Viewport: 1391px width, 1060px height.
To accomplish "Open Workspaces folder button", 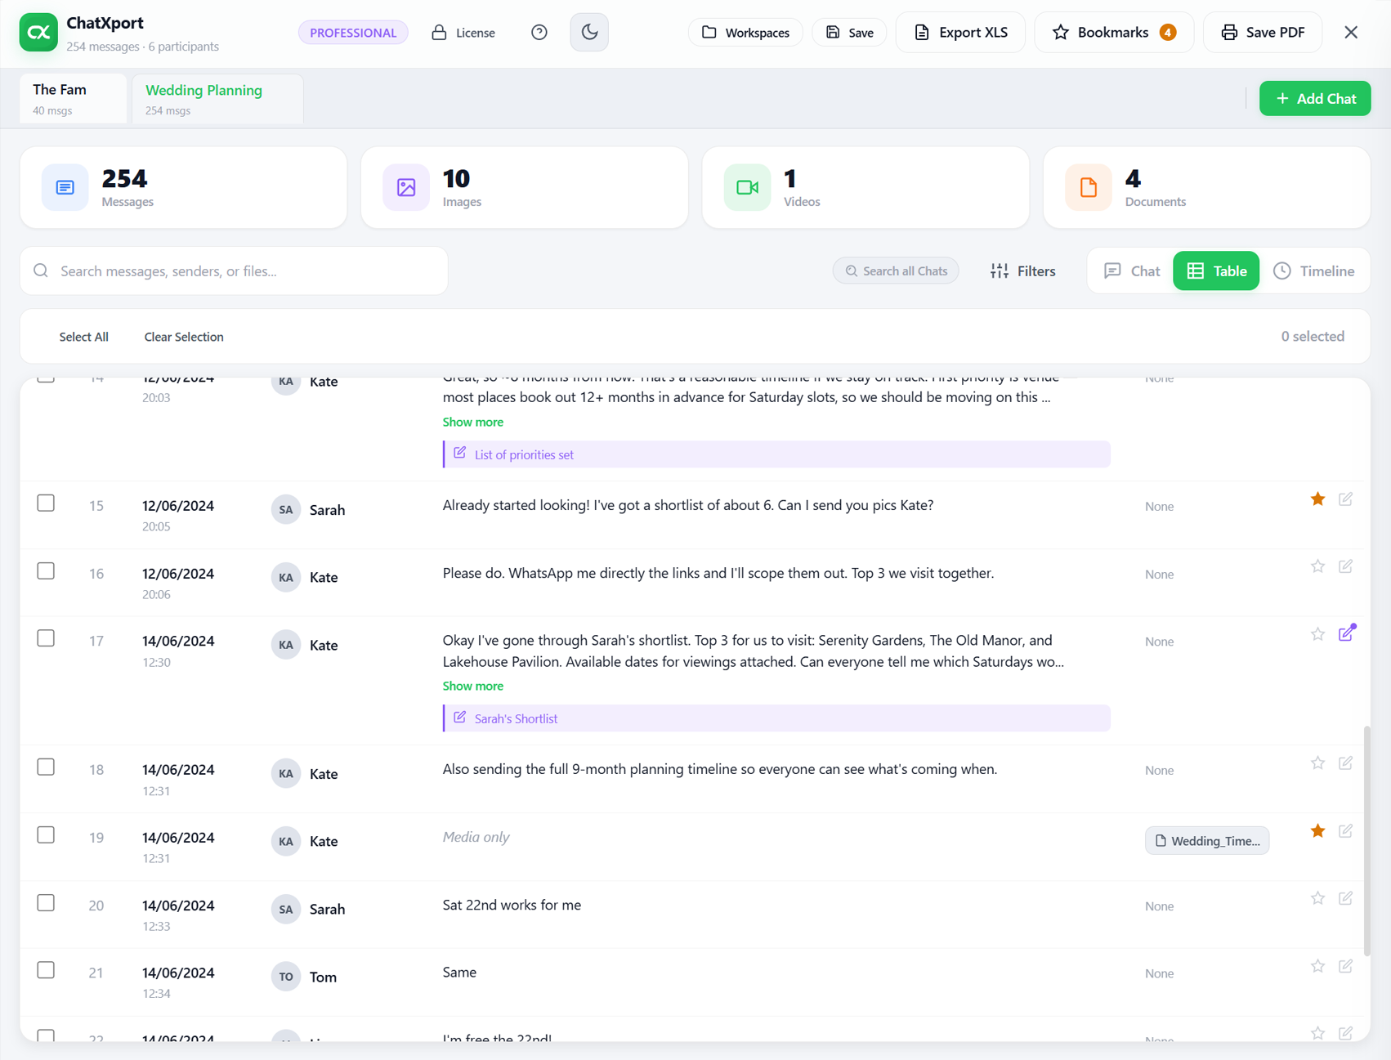I will click(745, 33).
